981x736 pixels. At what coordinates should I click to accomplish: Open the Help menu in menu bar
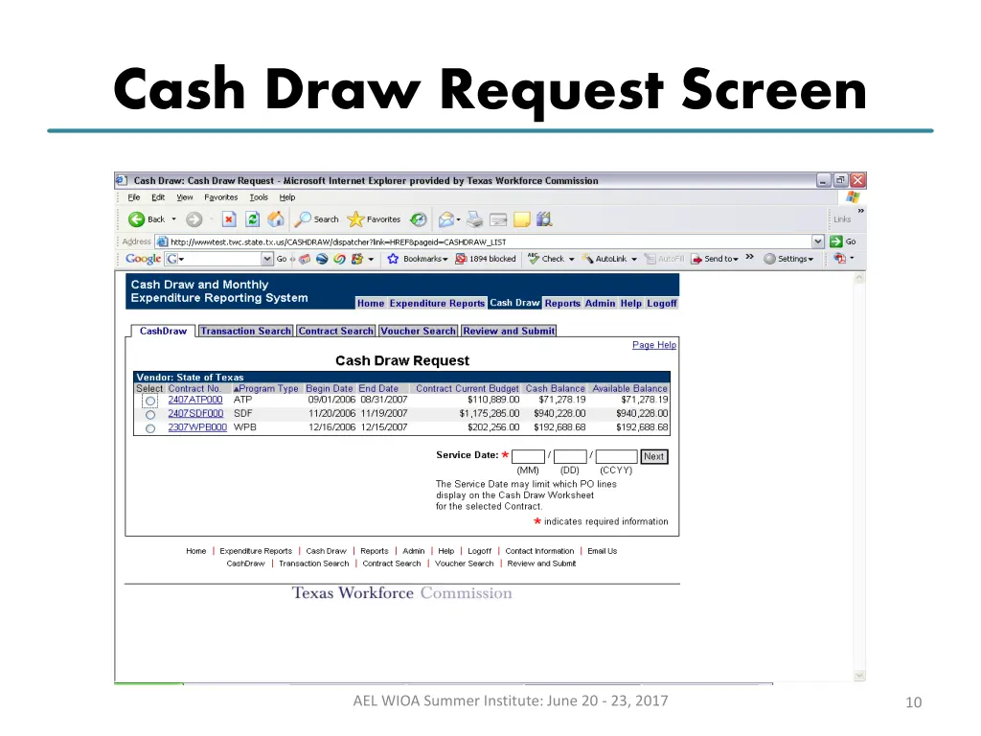coord(287,197)
